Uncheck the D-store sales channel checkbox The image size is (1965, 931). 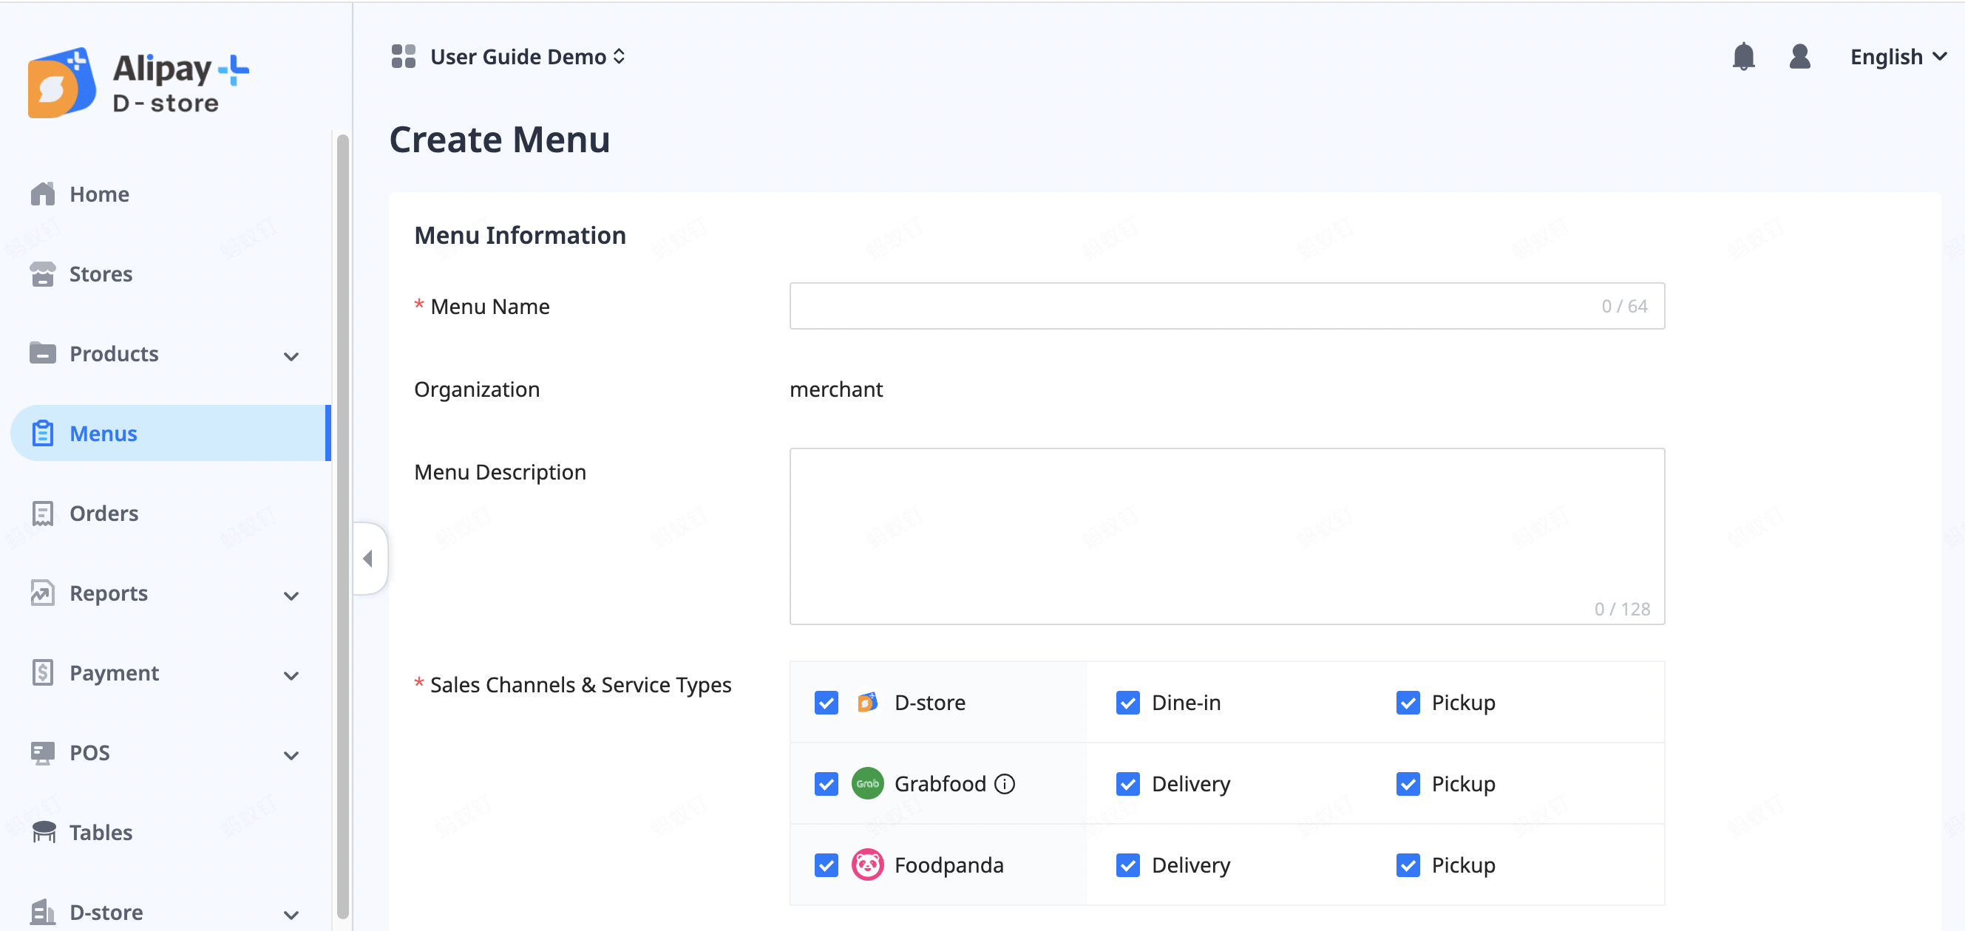(825, 702)
